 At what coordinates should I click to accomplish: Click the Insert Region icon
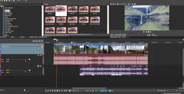coord(98,91)
